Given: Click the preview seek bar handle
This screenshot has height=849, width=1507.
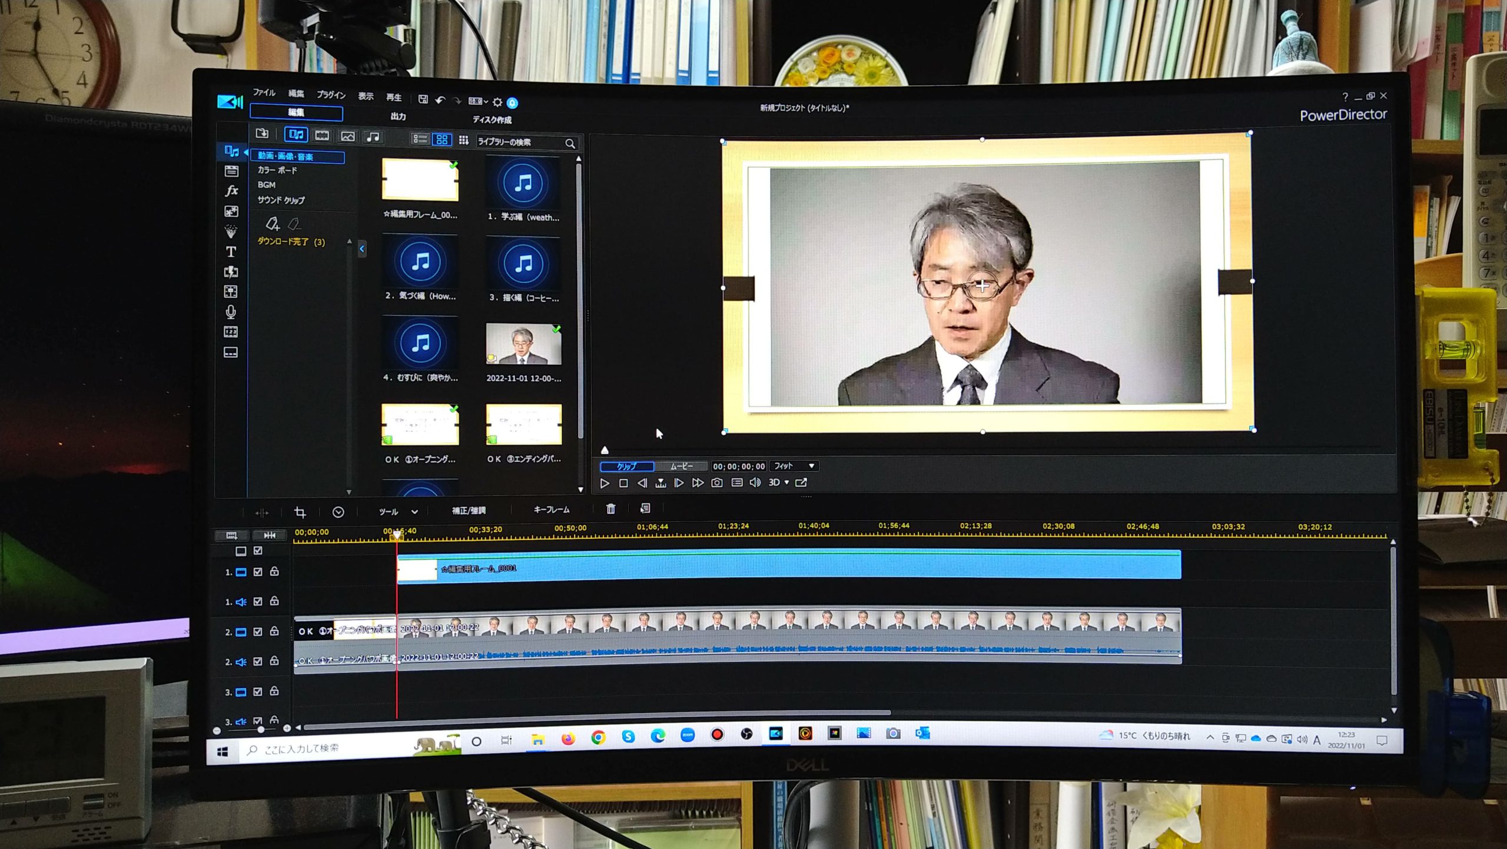Looking at the screenshot, I should pos(605,450).
